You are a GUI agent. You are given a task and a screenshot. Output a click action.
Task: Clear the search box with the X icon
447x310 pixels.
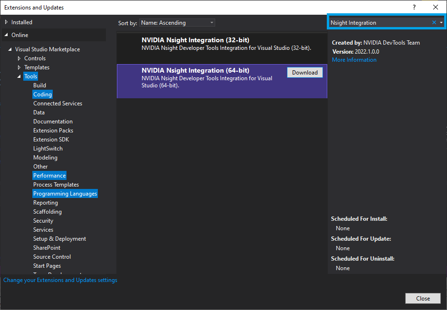(x=434, y=22)
